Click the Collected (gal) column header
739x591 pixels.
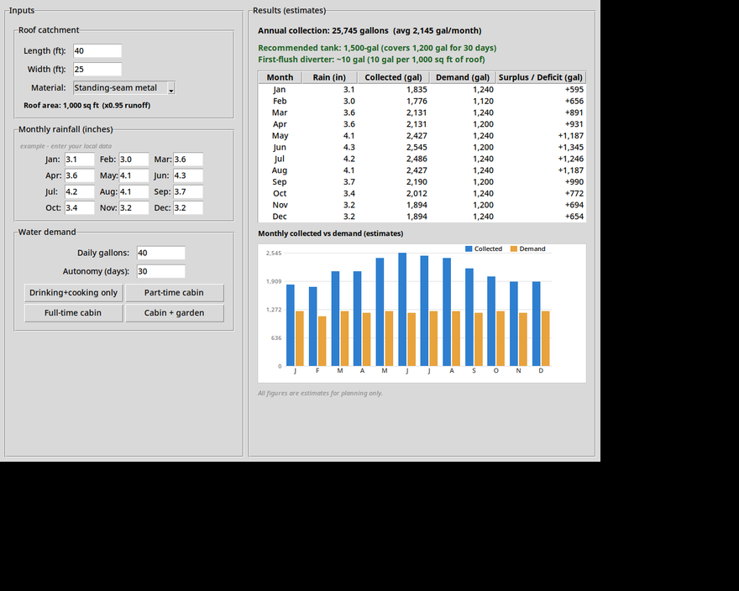click(394, 77)
